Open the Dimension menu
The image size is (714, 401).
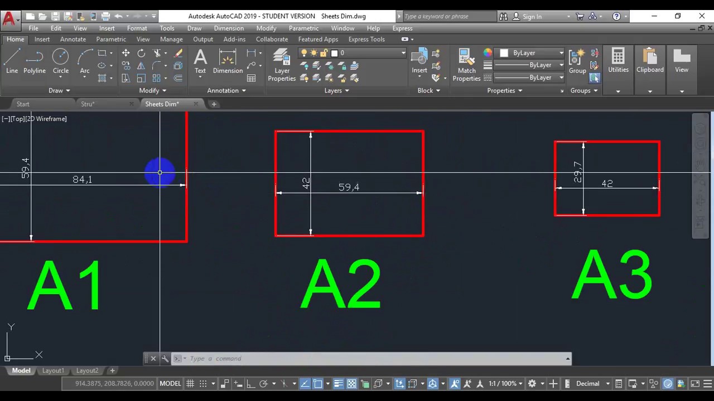point(229,28)
